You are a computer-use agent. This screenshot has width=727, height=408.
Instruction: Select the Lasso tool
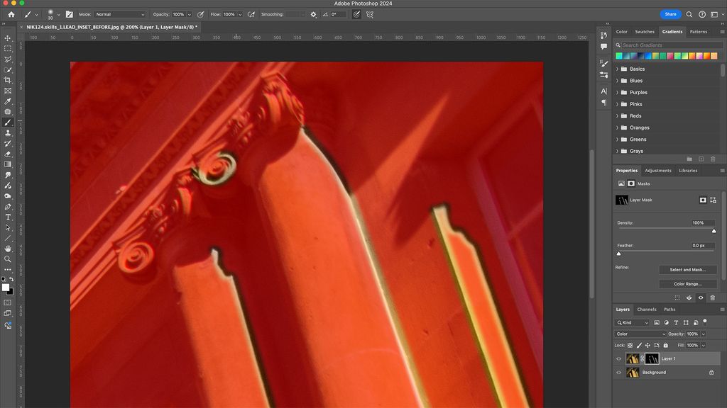tap(8, 59)
